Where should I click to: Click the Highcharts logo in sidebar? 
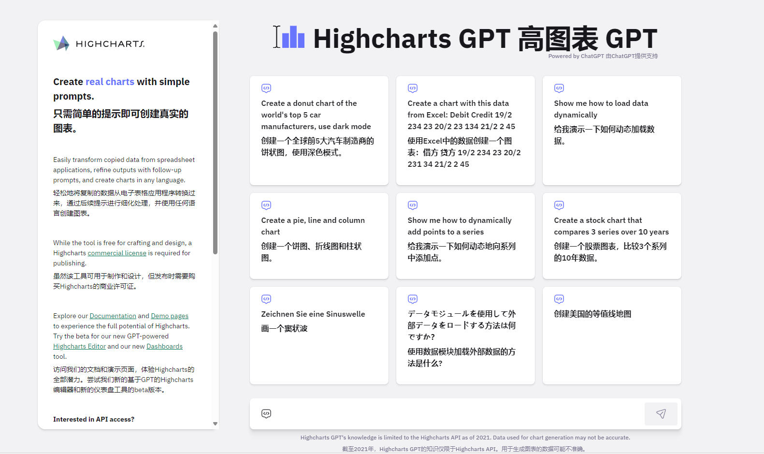(x=99, y=44)
